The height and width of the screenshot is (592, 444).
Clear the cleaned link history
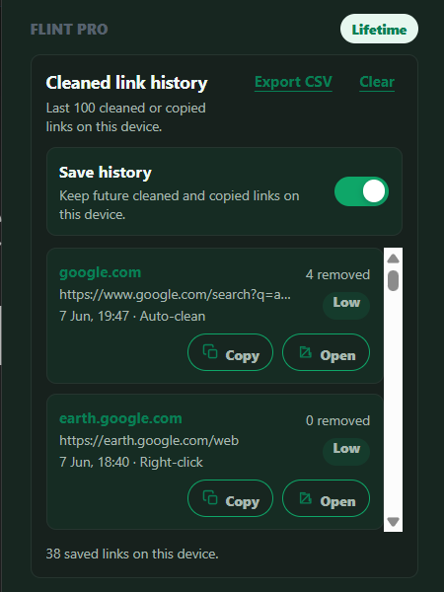[377, 82]
